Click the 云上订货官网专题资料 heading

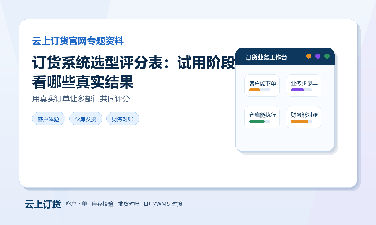(x=78, y=41)
